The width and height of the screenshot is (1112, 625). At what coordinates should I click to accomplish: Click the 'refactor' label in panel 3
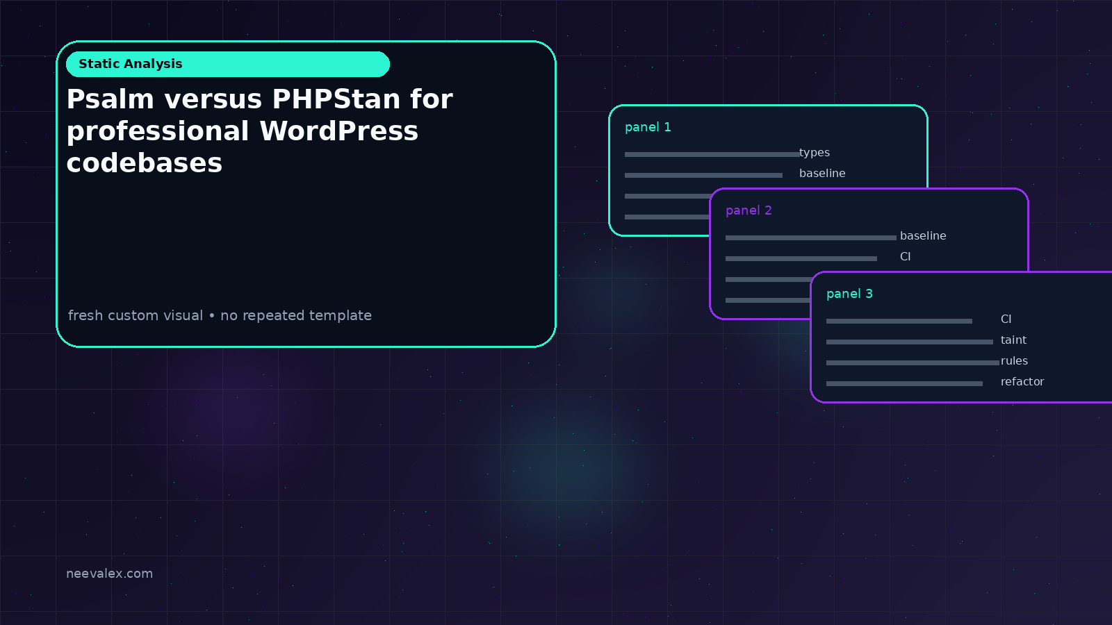1022,382
